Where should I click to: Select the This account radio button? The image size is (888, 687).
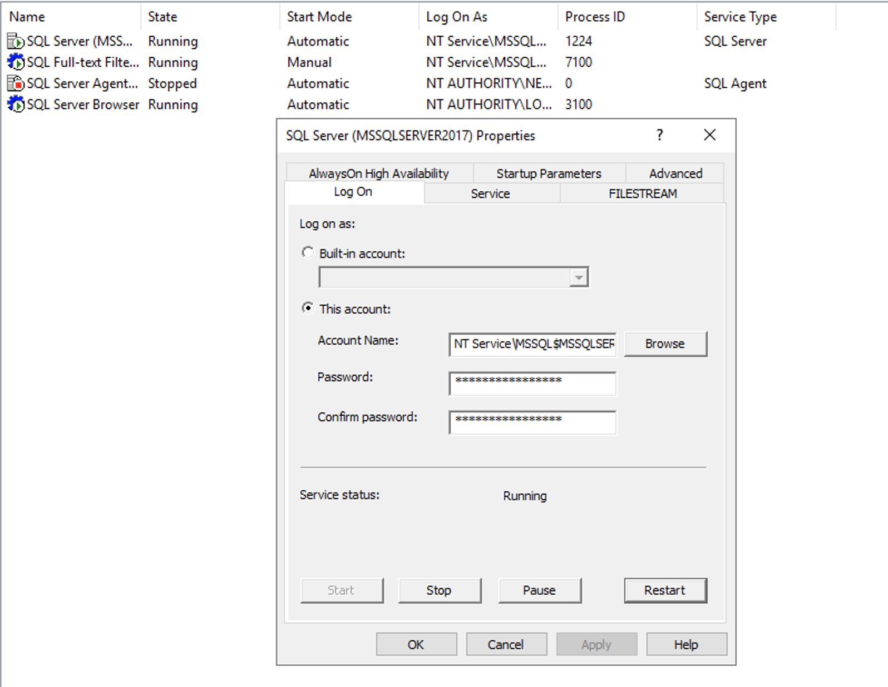(308, 308)
